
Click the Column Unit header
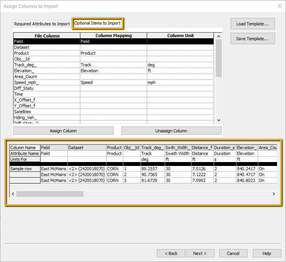(180, 36)
